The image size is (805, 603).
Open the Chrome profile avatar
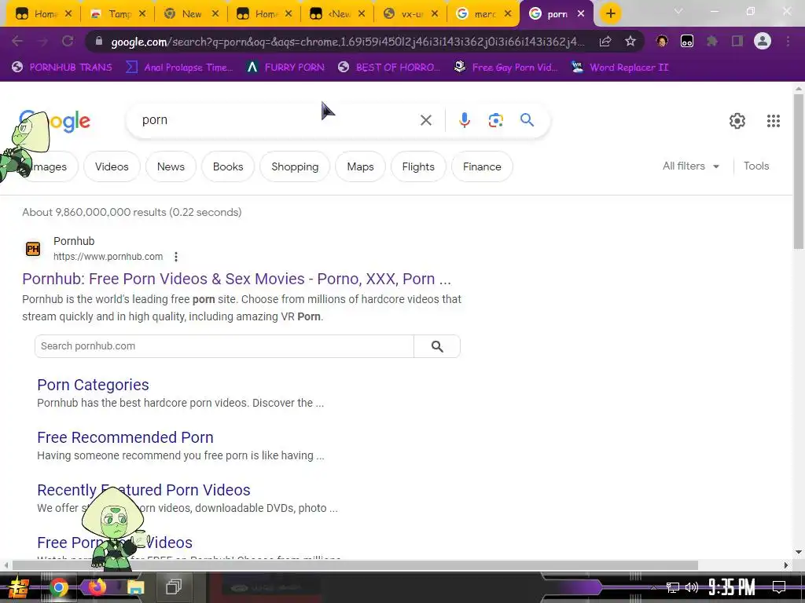(x=763, y=41)
